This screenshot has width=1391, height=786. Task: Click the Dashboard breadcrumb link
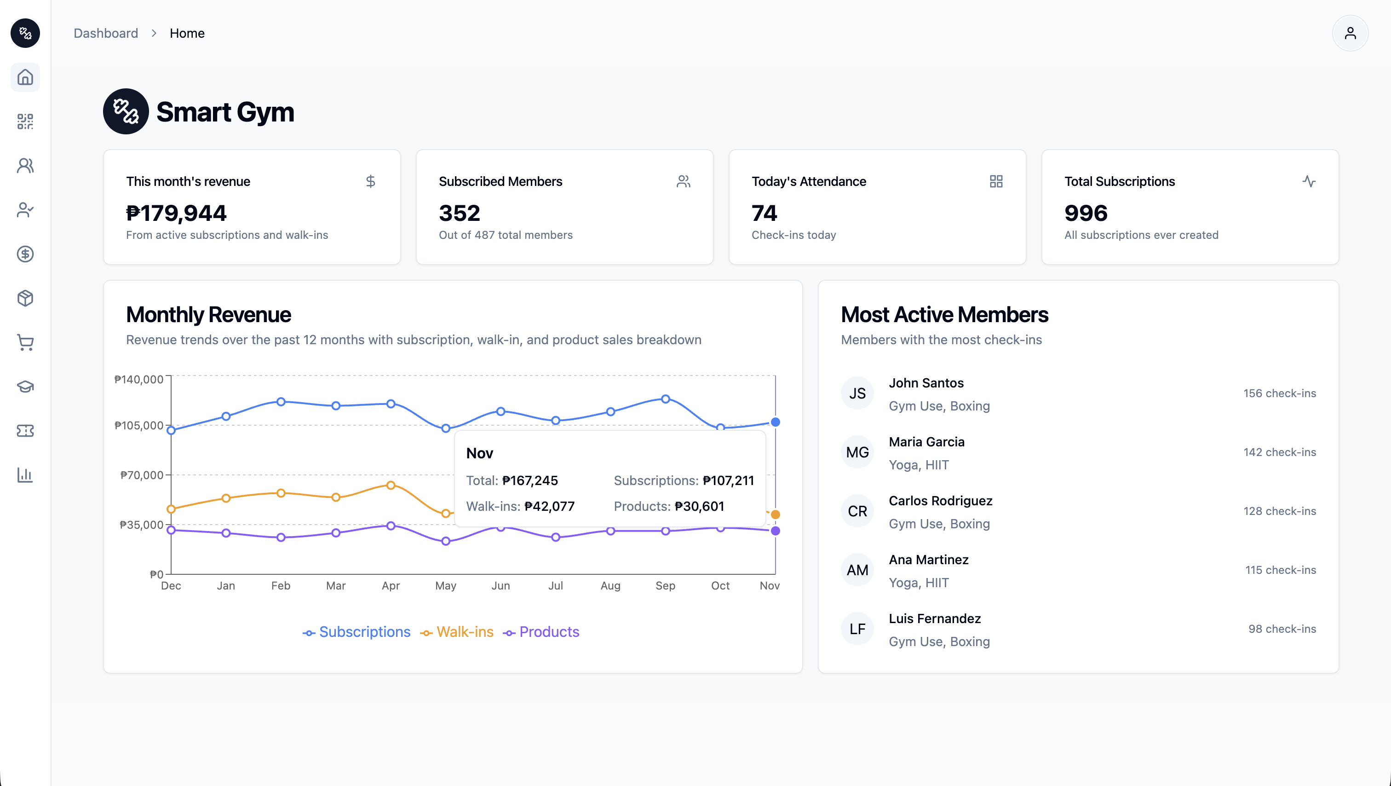click(106, 34)
